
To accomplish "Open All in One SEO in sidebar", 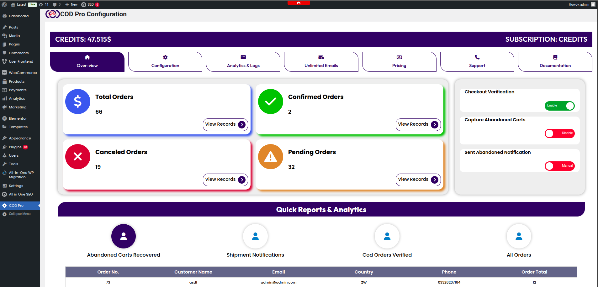I will click(20, 194).
